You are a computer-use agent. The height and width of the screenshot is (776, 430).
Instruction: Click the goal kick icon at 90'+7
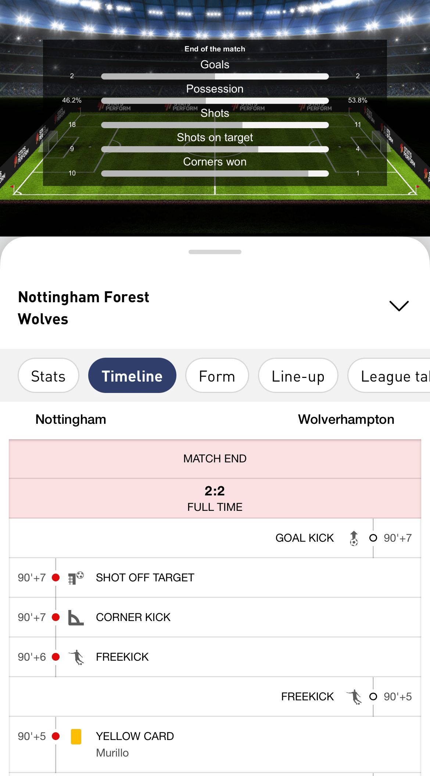354,538
